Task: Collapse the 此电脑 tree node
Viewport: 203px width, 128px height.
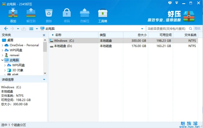Action: (x=2, y=60)
